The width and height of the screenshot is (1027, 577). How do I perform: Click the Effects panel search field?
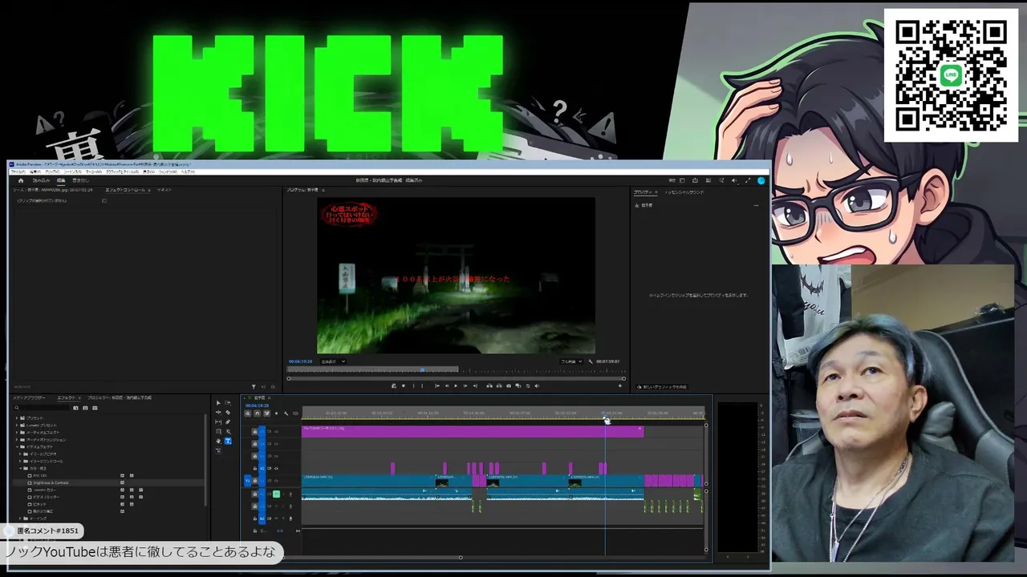point(42,408)
